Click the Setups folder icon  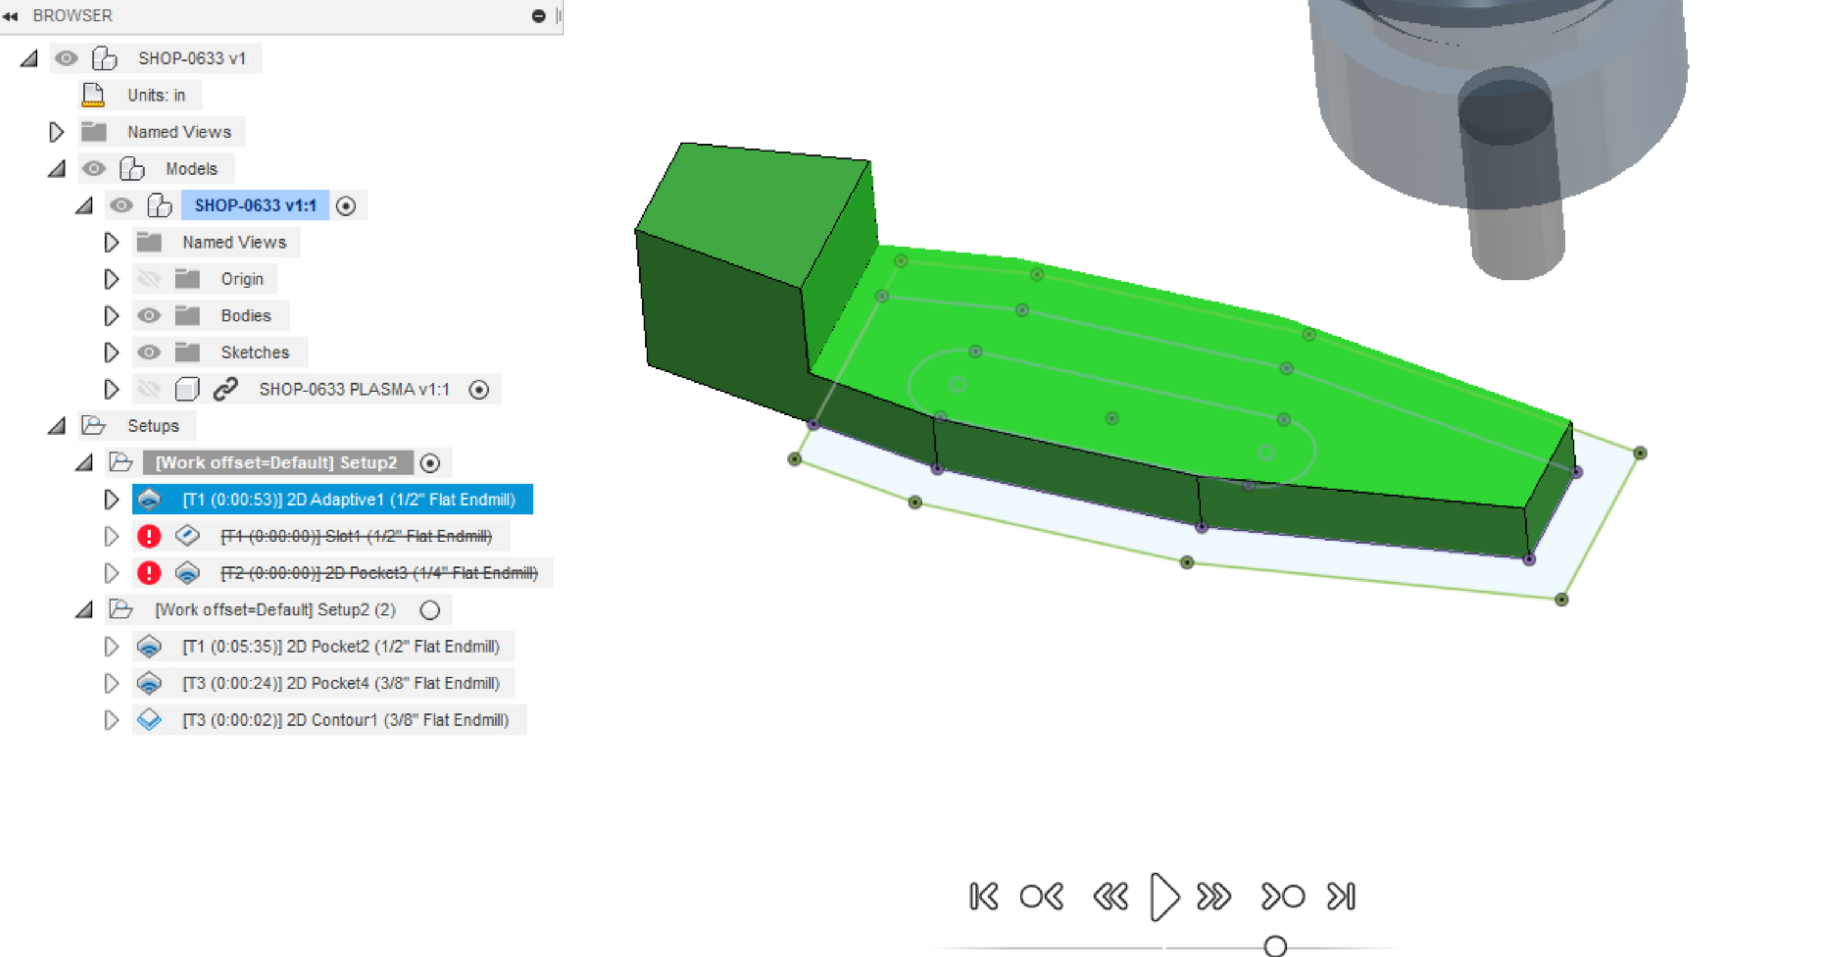click(x=94, y=426)
